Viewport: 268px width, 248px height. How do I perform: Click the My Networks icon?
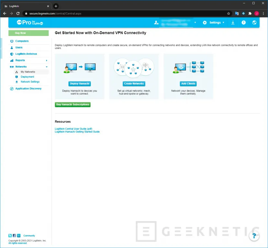pos(16,72)
